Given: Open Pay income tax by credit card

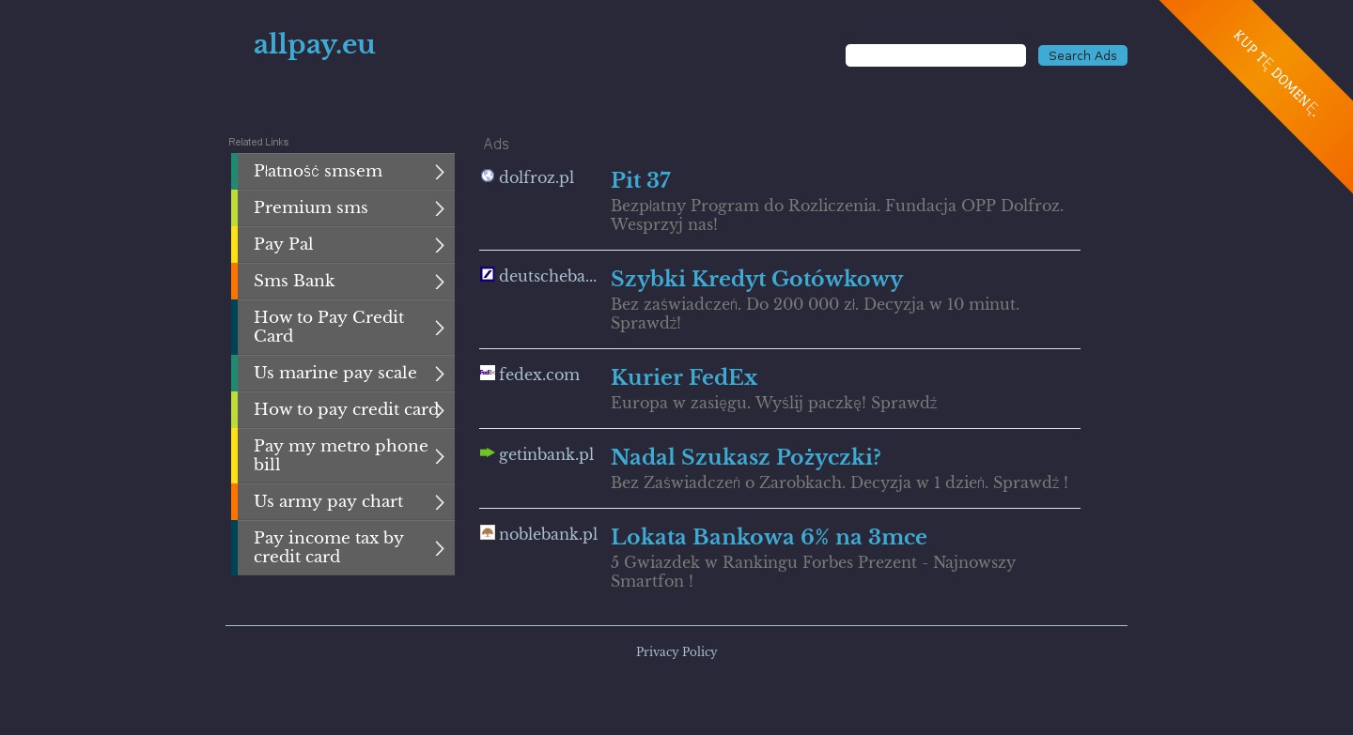Looking at the screenshot, I should [x=329, y=547].
